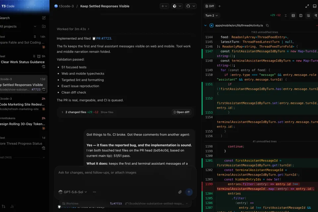The image size is (318, 212).
Task: Click the add project folder icon
Action: (x=44, y=26)
